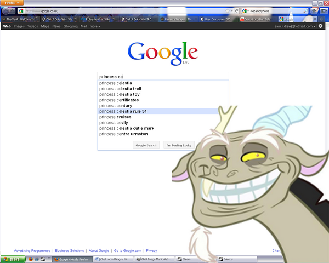The width and height of the screenshot is (329, 263).
Task: Launch Firefox from quick launch icon
Action: point(31,259)
